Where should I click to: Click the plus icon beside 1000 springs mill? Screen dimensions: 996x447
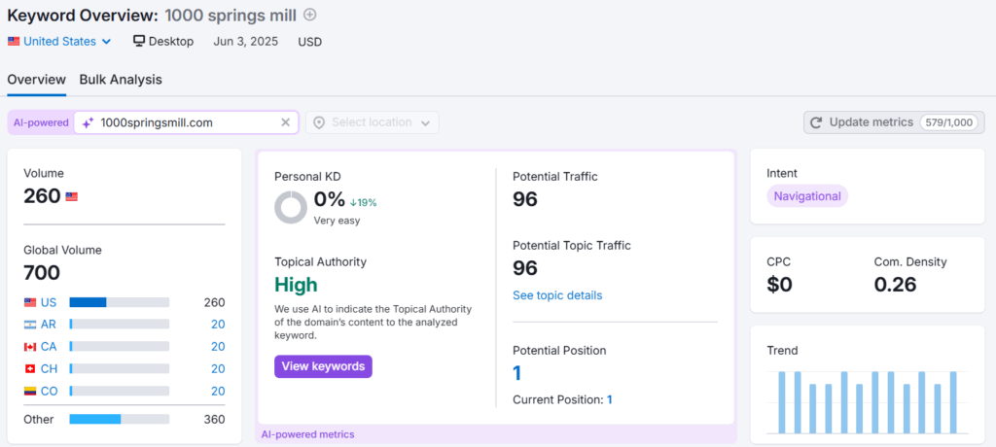(x=310, y=15)
